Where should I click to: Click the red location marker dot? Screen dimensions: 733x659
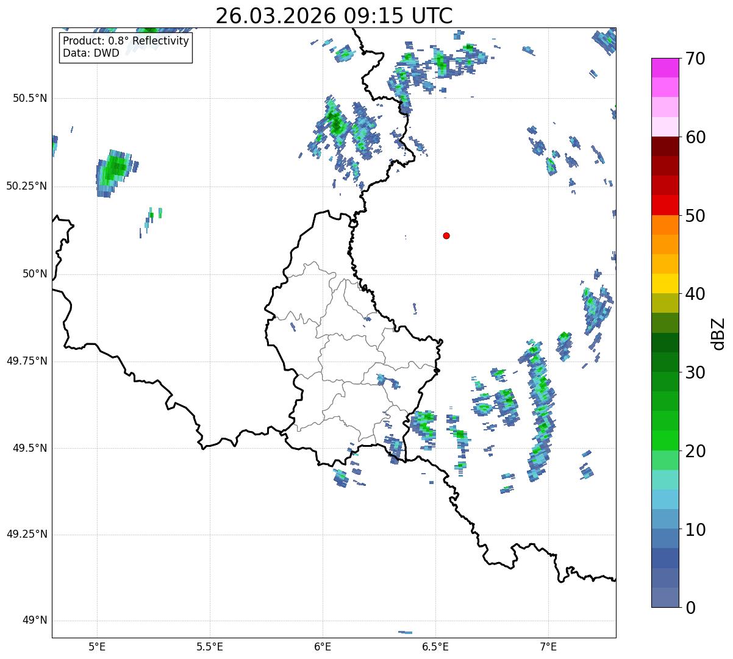point(446,236)
